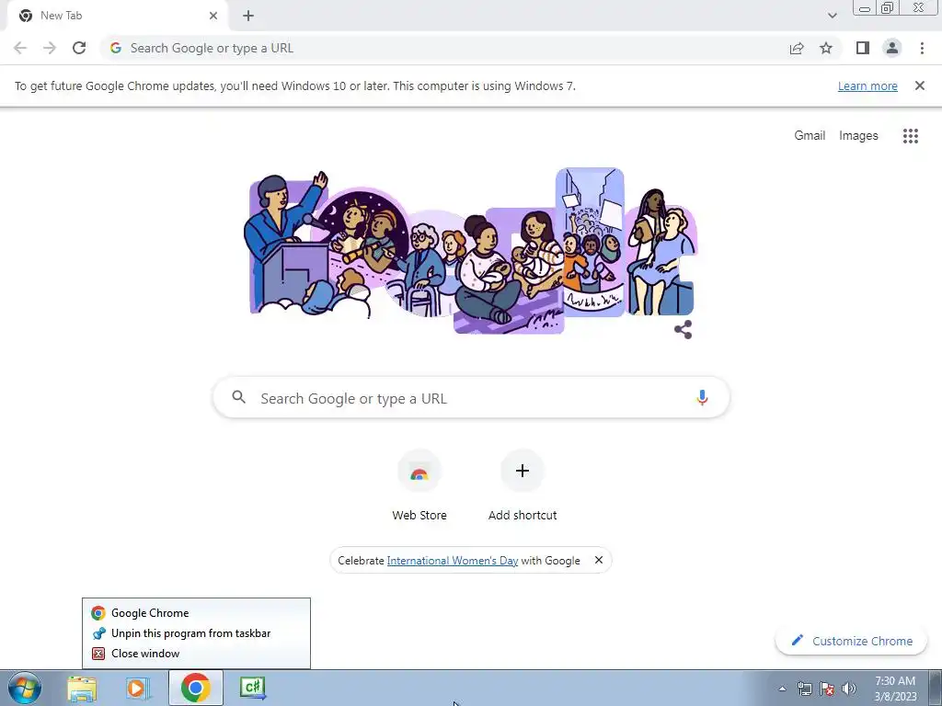Open Google Images link
The height and width of the screenshot is (706, 942).
point(858,136)
